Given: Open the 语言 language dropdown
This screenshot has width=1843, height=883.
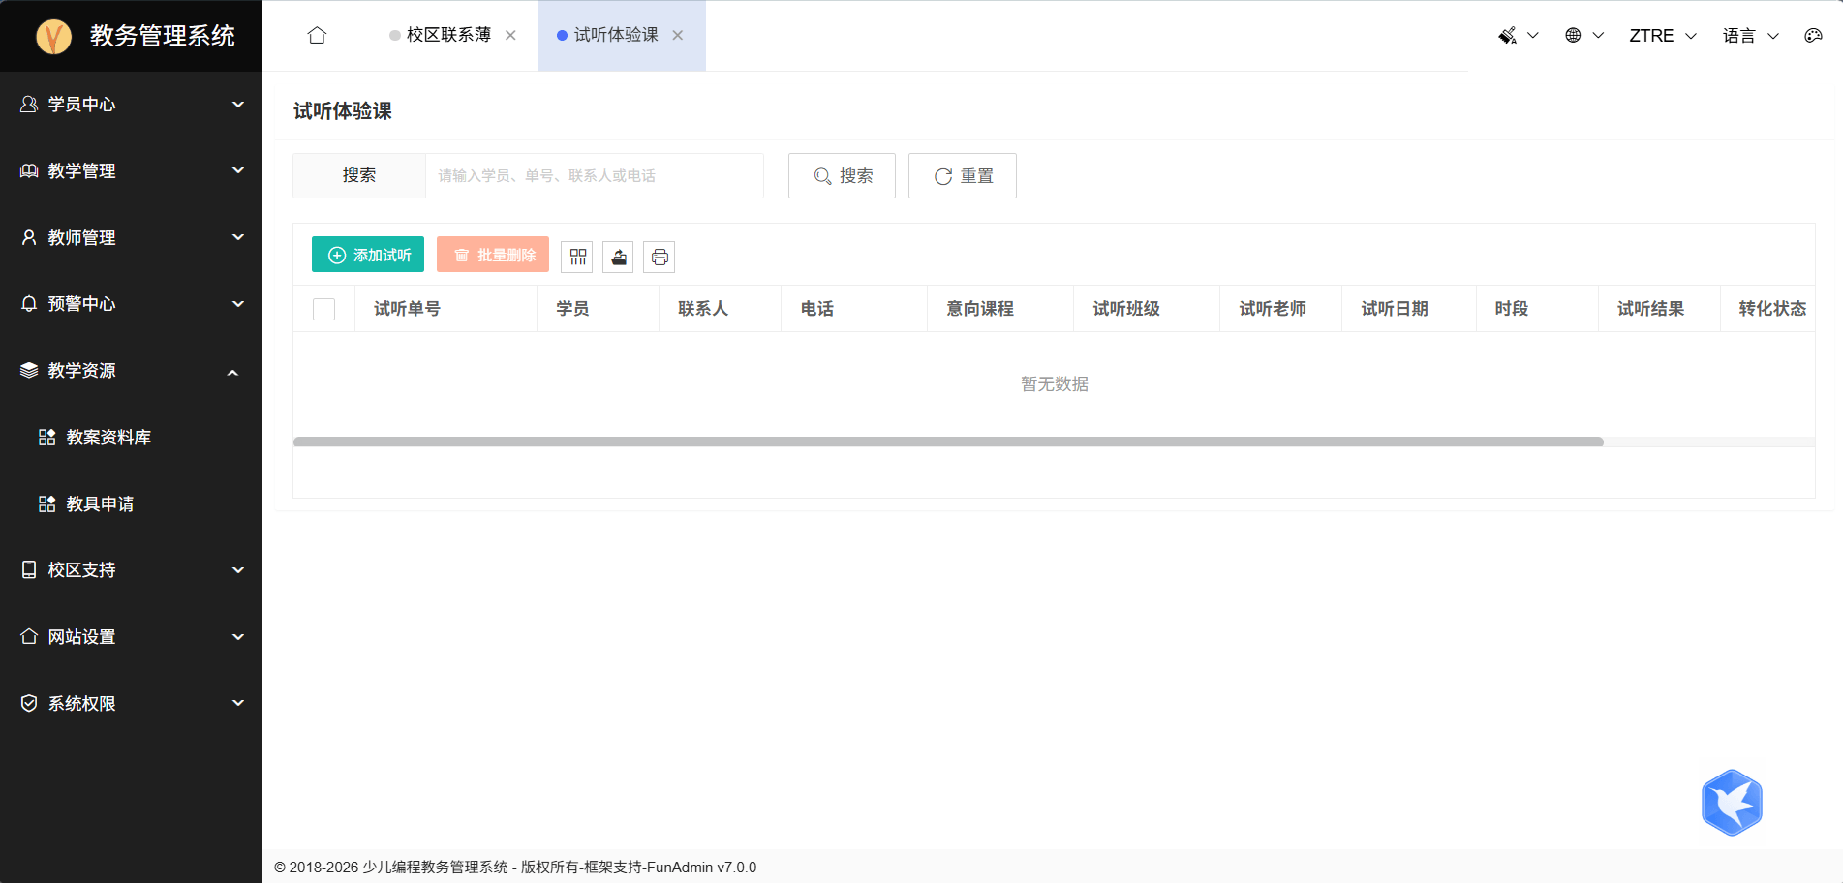Looking at the screenshot, I should pyautogui.click(x=1750, y=36).
